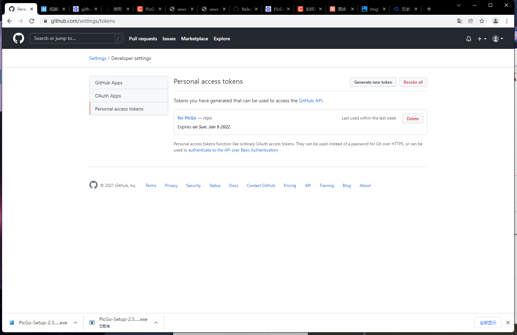Click Generate new token button

pos(373,82)
